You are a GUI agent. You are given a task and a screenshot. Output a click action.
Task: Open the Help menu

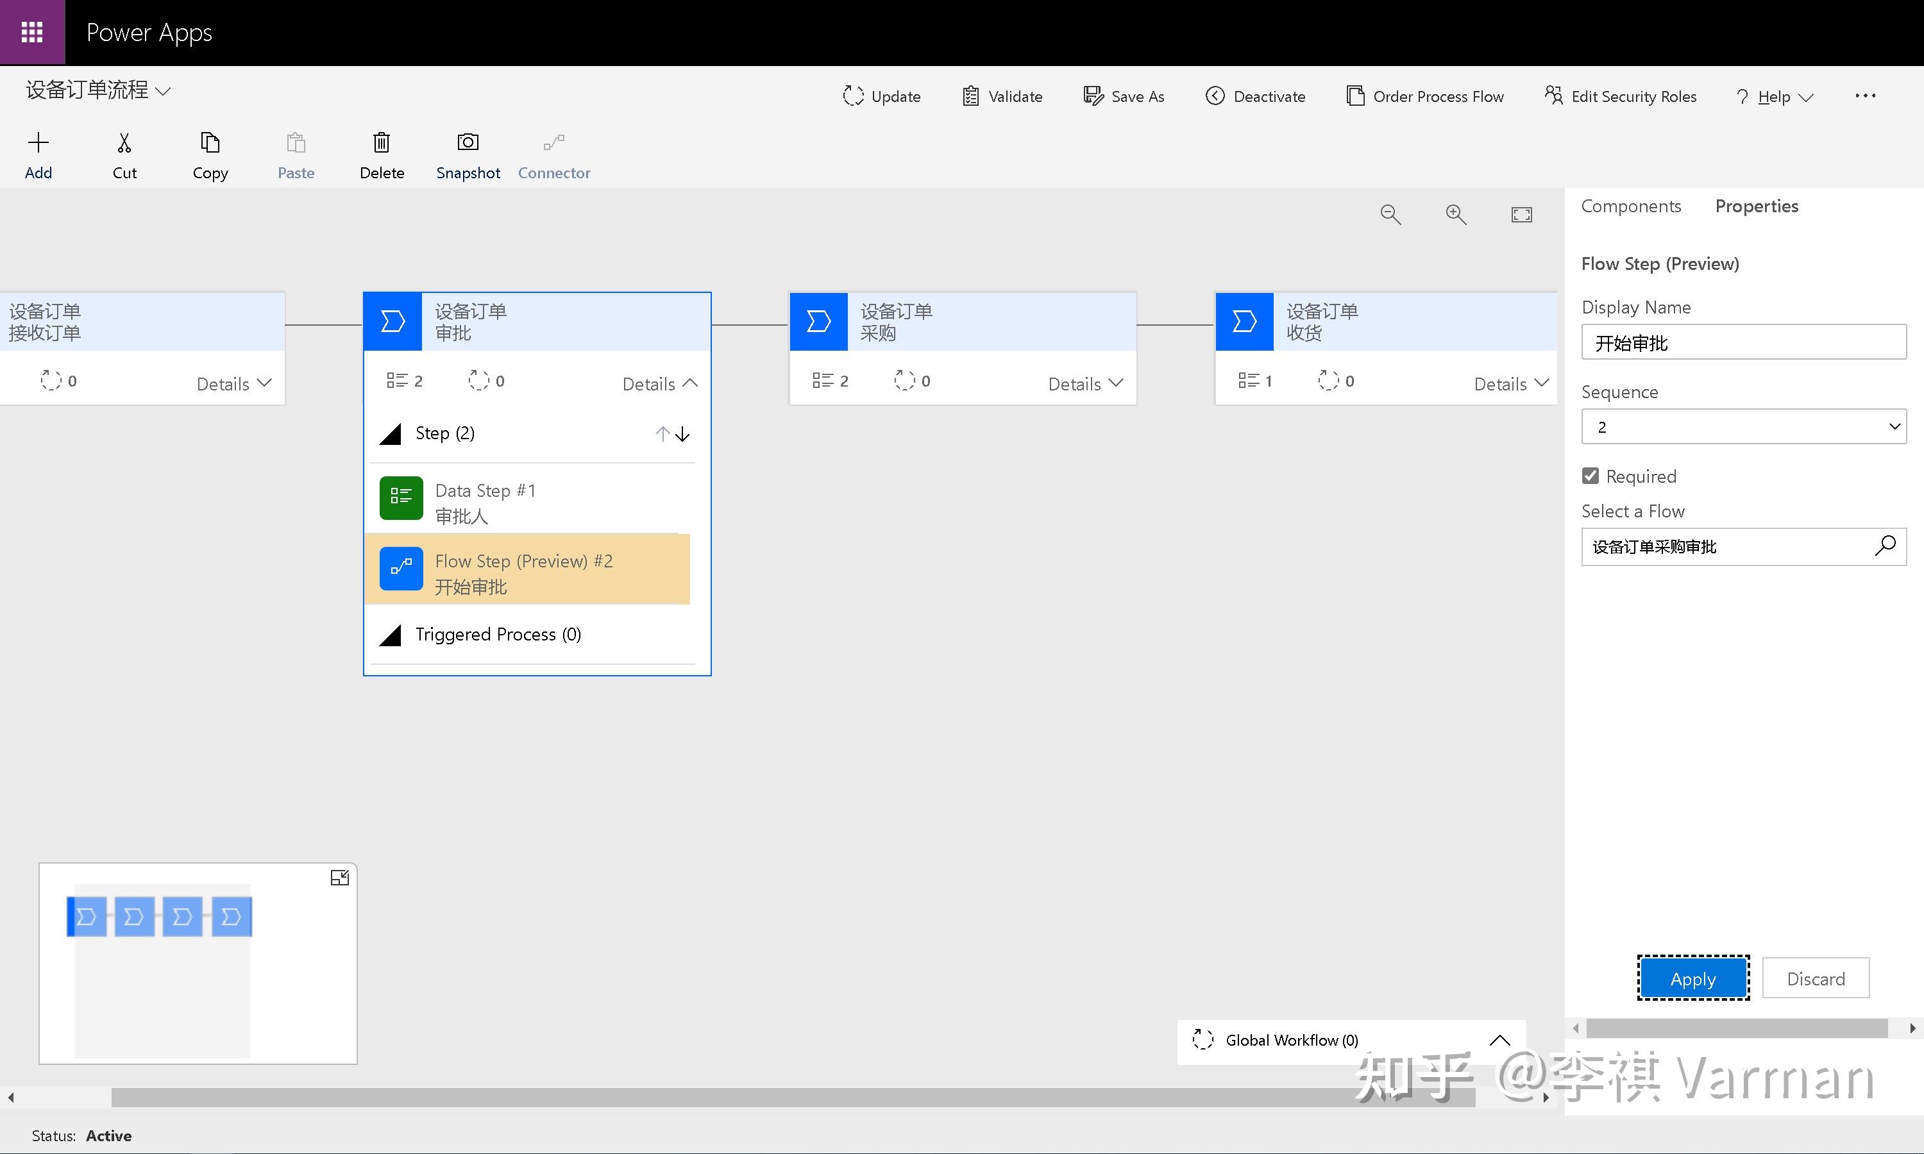point(1775,96)
